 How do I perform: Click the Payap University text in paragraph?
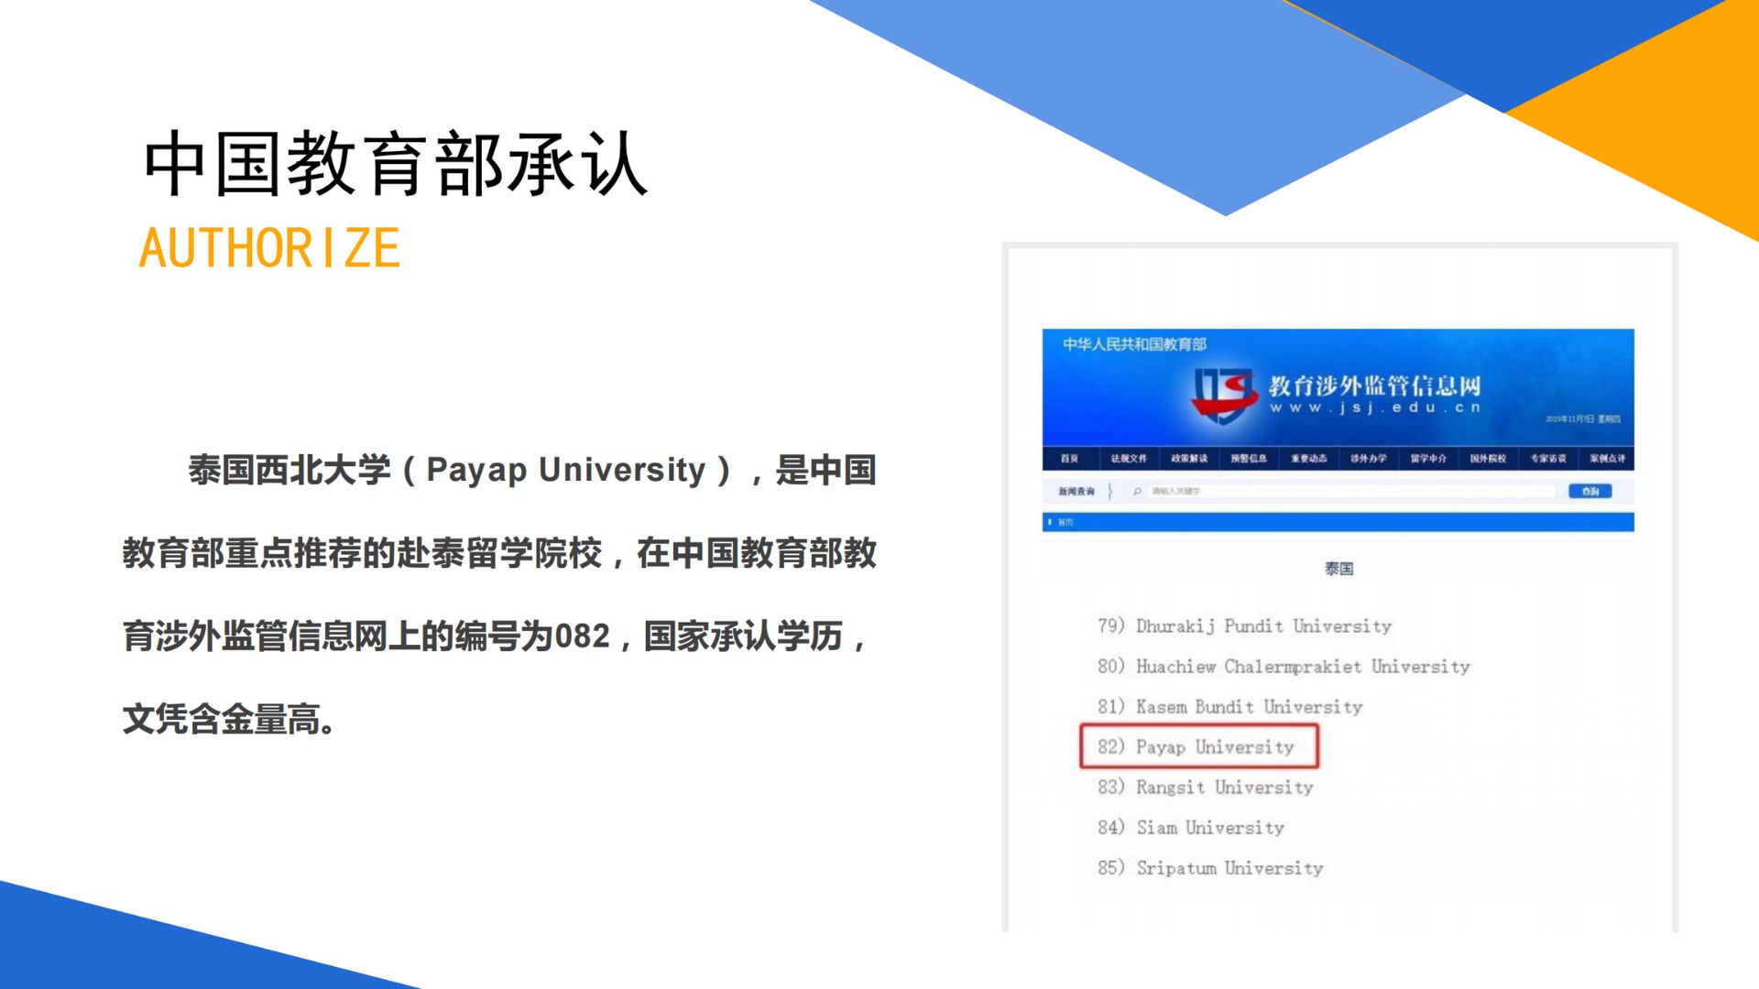(566, 470)
